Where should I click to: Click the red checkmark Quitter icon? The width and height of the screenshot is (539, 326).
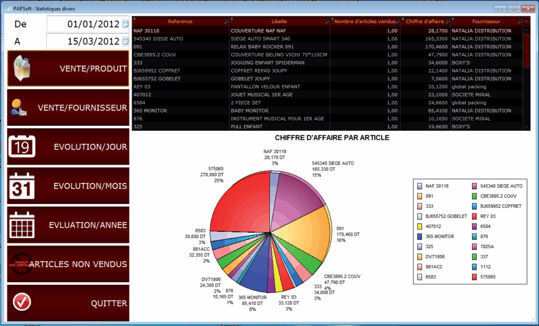pyautogui.click(x=22, y=302)
